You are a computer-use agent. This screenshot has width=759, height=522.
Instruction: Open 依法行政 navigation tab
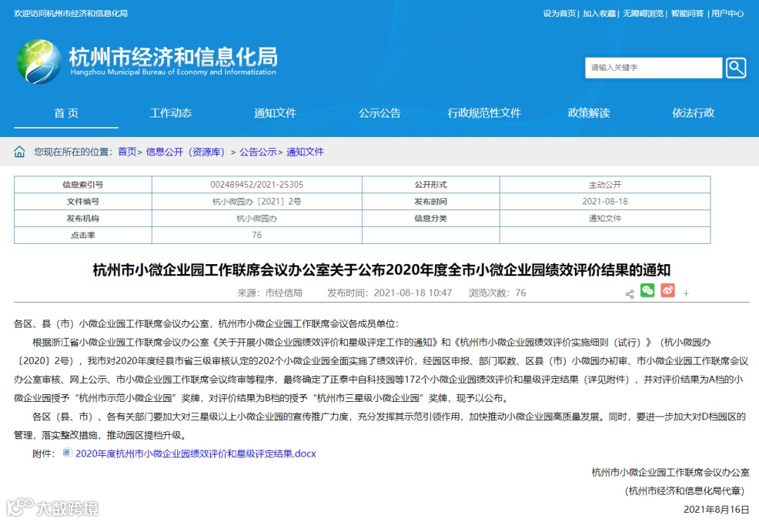693,113
